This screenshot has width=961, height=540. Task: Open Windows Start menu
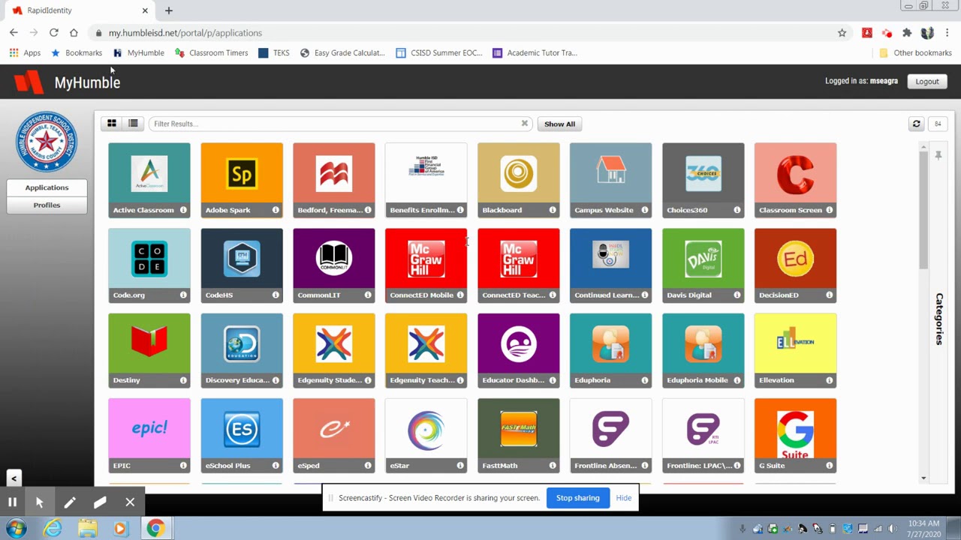click(x=17, y=529)
